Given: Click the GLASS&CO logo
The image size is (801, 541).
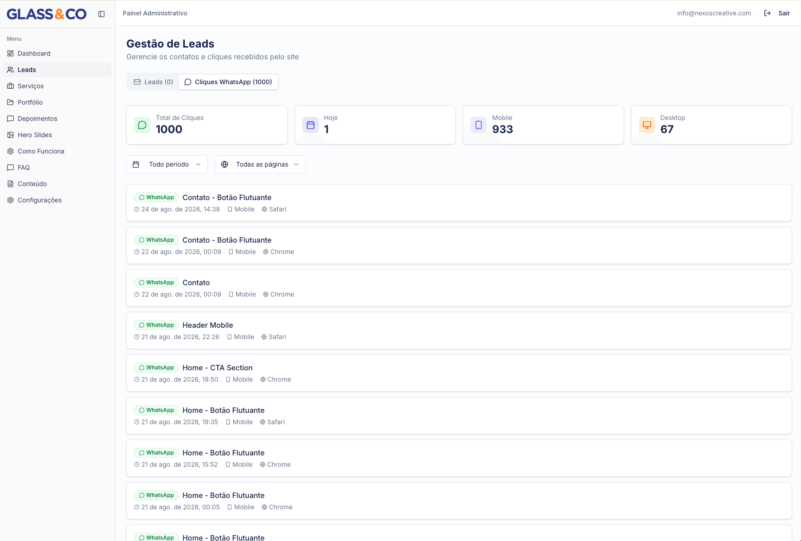Looking at the screenshot, I should pyautogui.click(x=47, y=14).
